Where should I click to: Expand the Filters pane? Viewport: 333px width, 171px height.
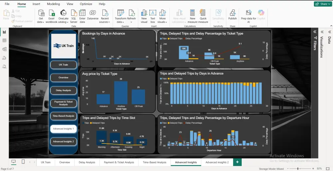point(315,32)
